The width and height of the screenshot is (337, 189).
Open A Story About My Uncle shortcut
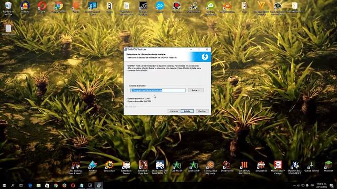coord(211,167)
